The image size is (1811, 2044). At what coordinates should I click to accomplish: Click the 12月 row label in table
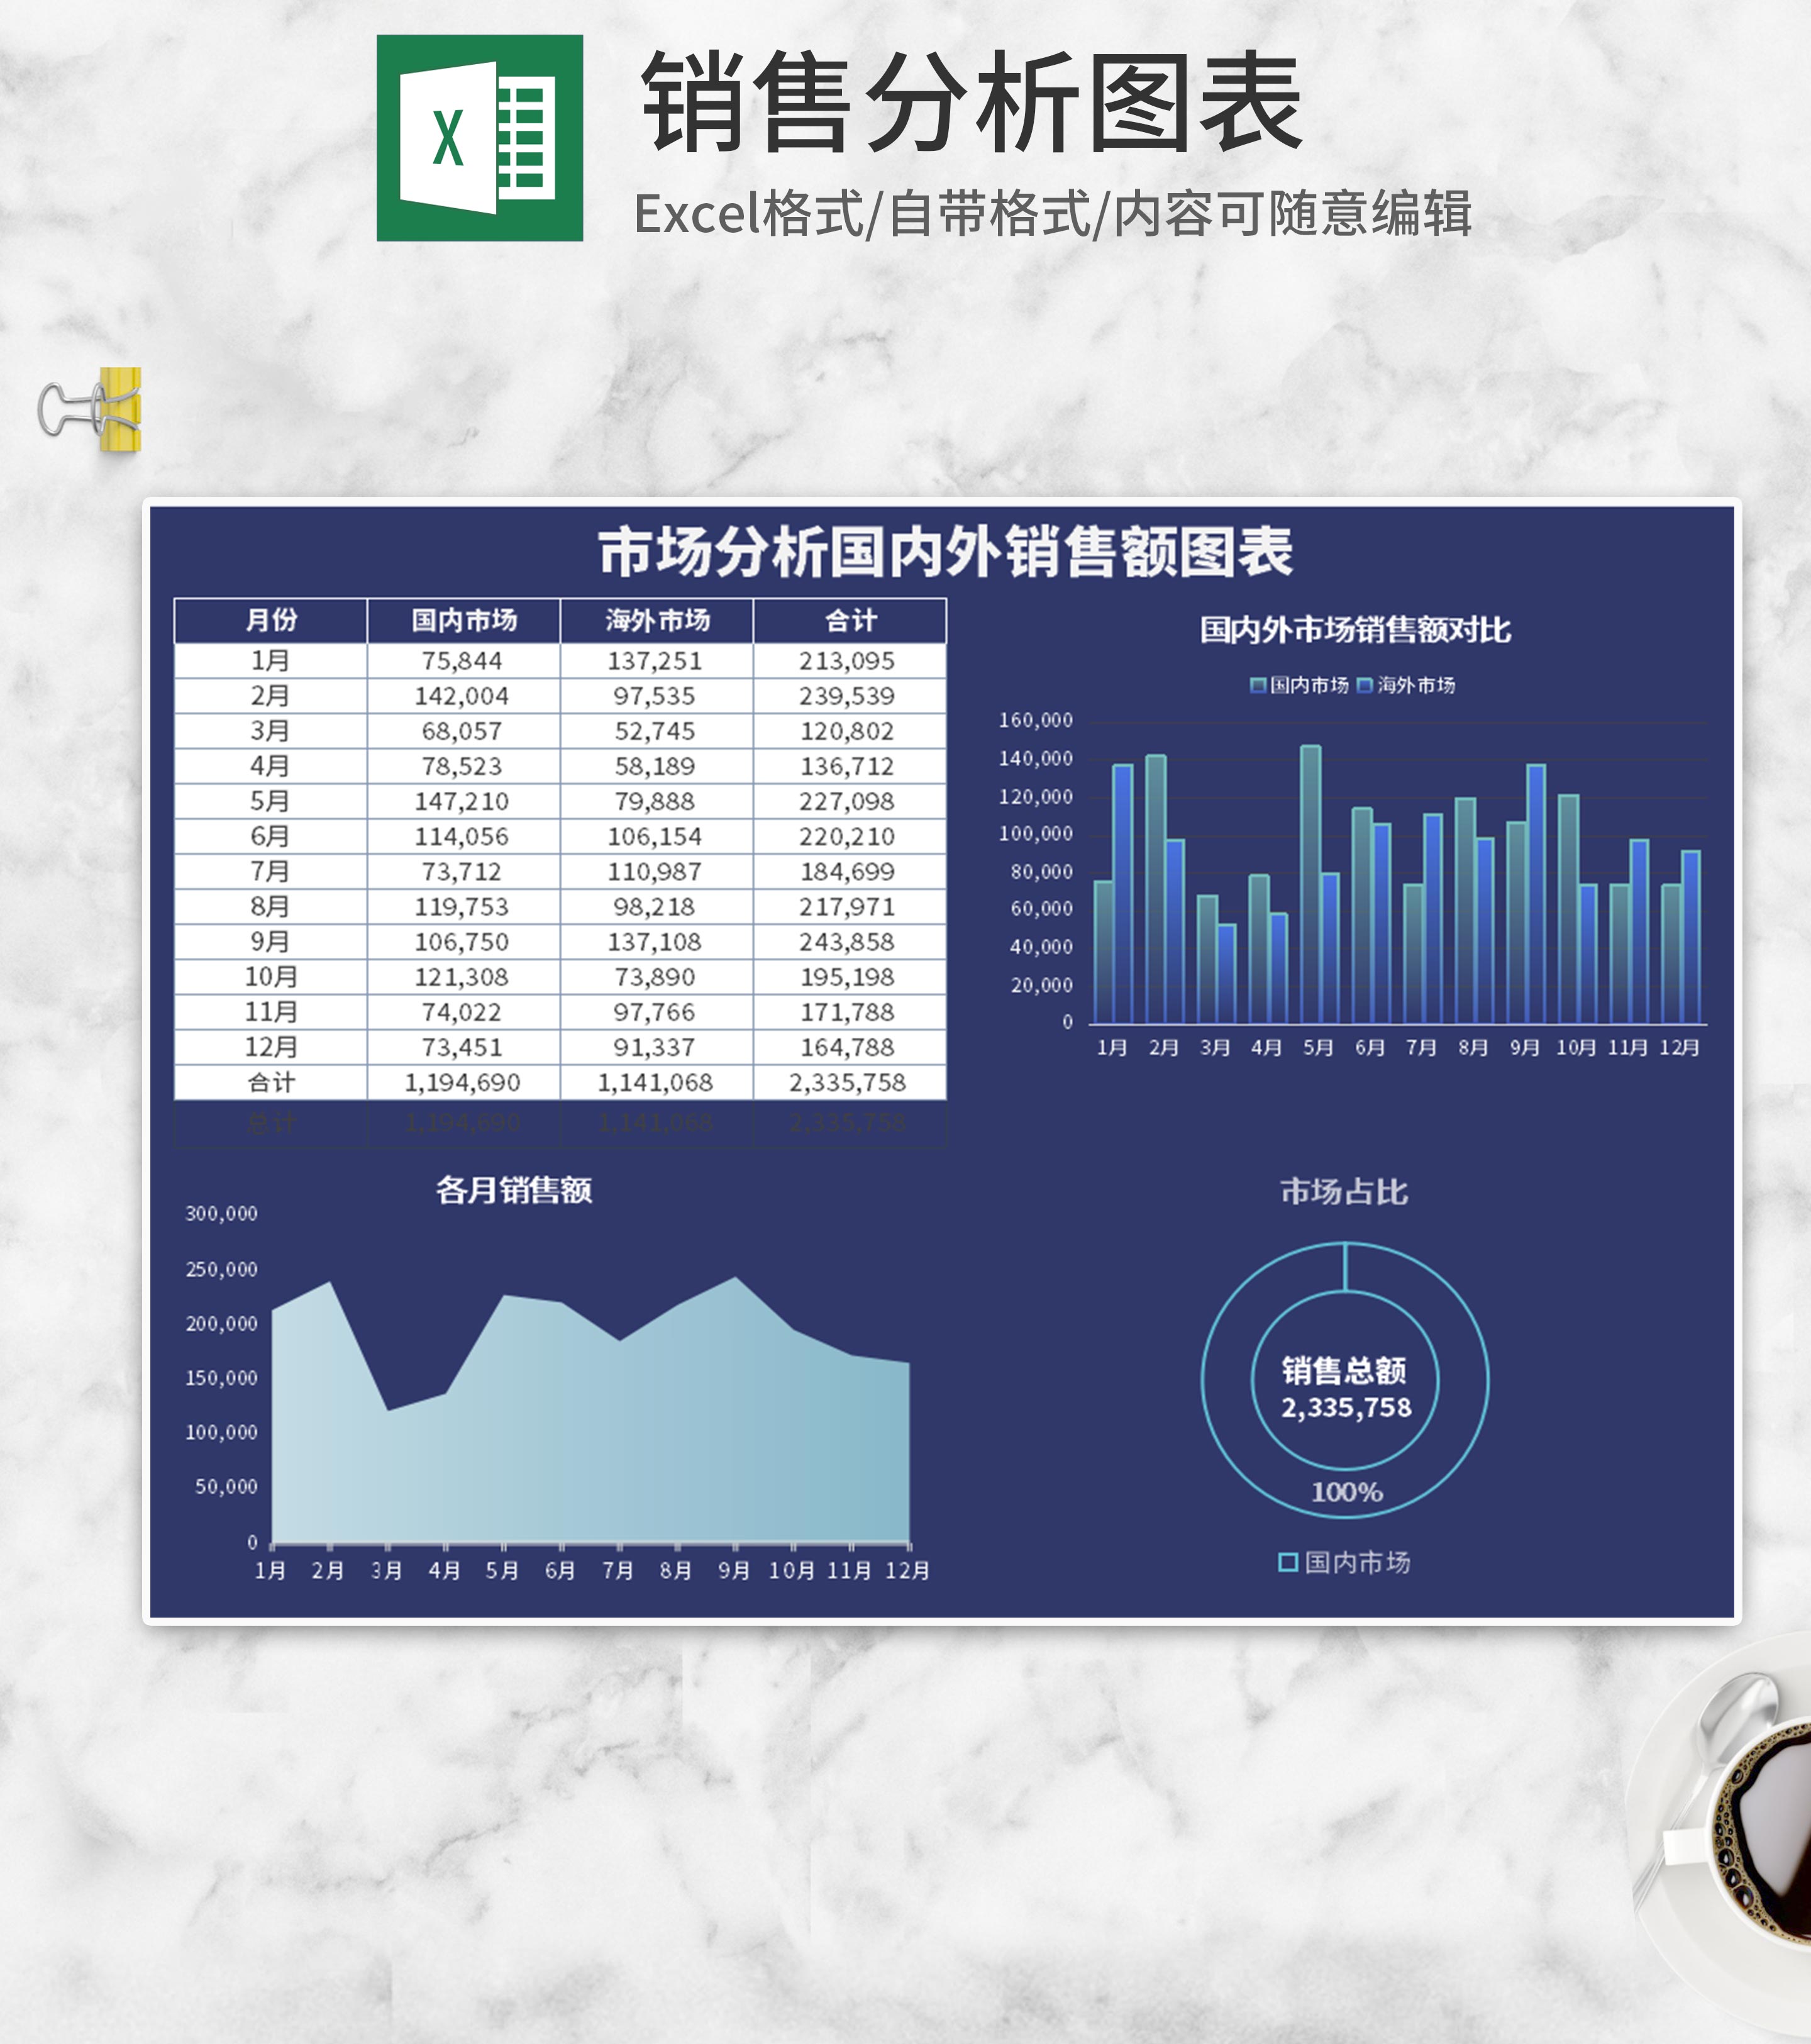point(271,1047)
